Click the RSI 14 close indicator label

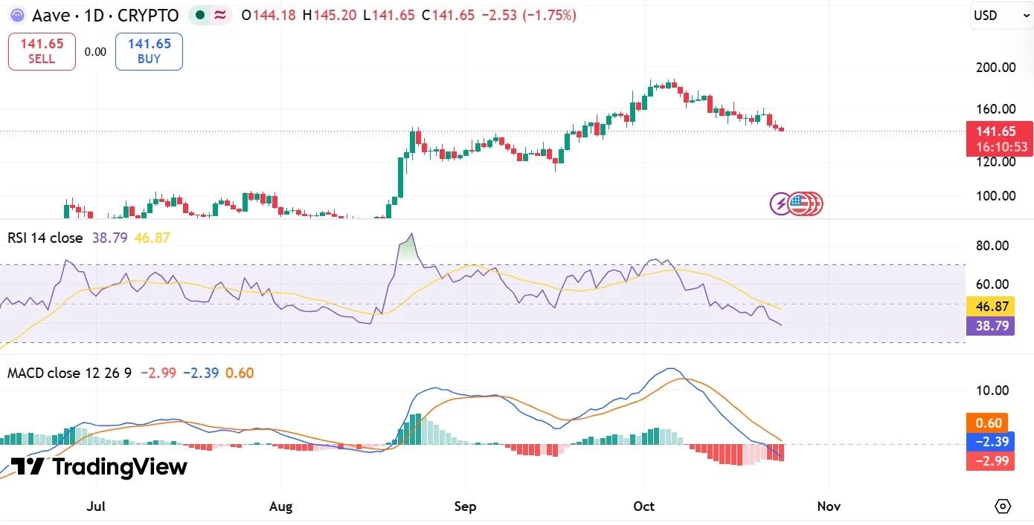[45, 238]
